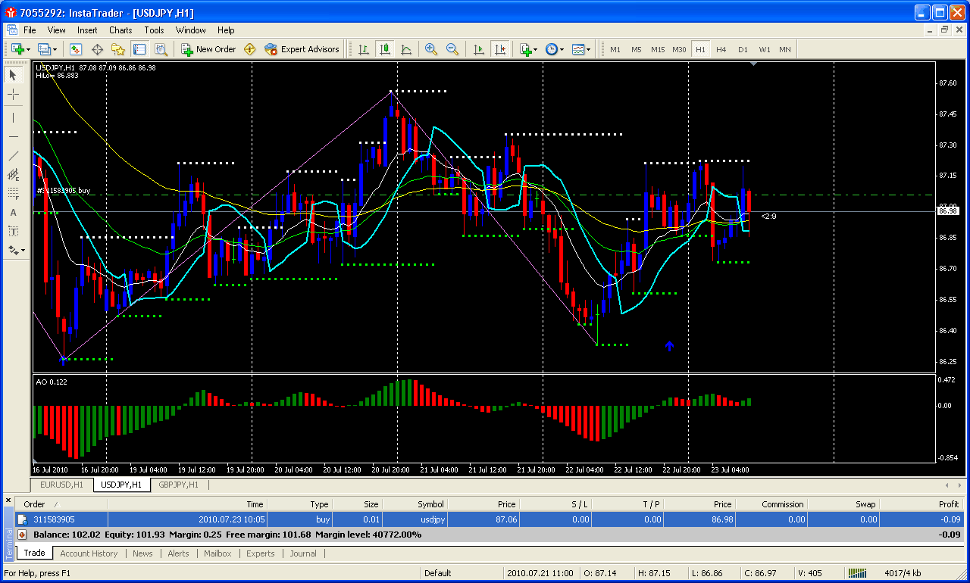Image resolution: width=970 pixels, height=583 pixels.
Task: Toggle chart auto scroll
Action: tap(479, 49)
